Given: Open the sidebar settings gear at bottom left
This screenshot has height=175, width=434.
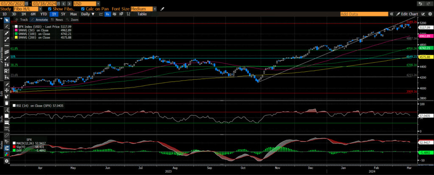Looking at the screenshot, I should click(6, 161).
